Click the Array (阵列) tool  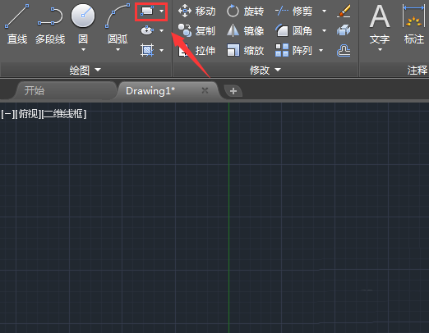[293, 51]
